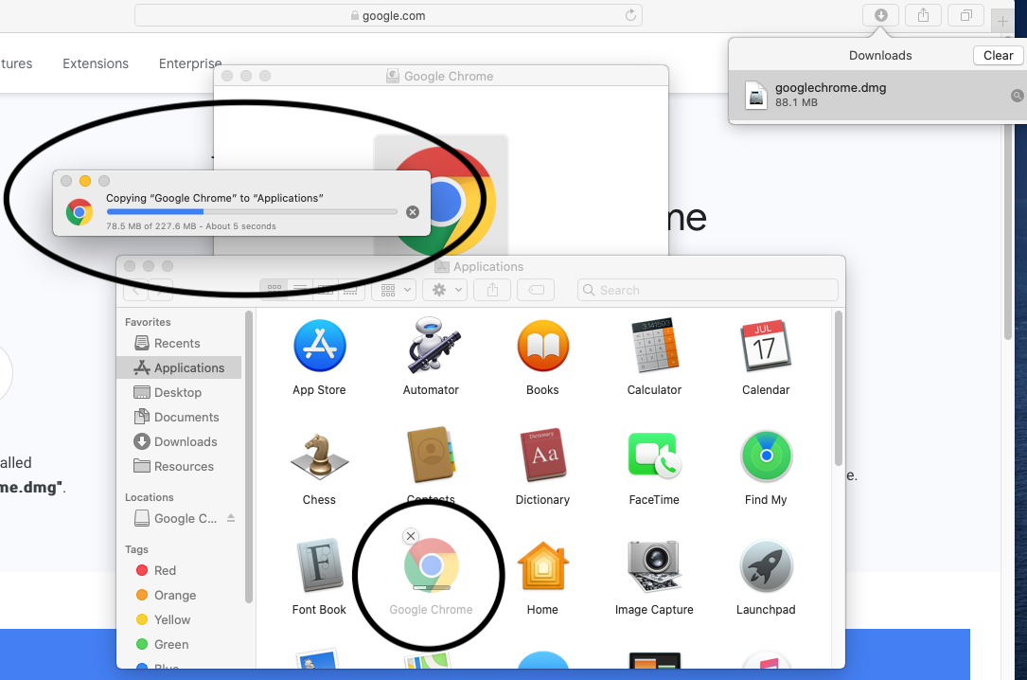Show all tabs in Safari toolbar

point(966,15)
